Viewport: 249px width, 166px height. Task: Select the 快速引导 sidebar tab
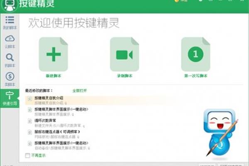point(10,98)
